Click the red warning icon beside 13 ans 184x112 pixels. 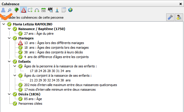coord(20,43)
